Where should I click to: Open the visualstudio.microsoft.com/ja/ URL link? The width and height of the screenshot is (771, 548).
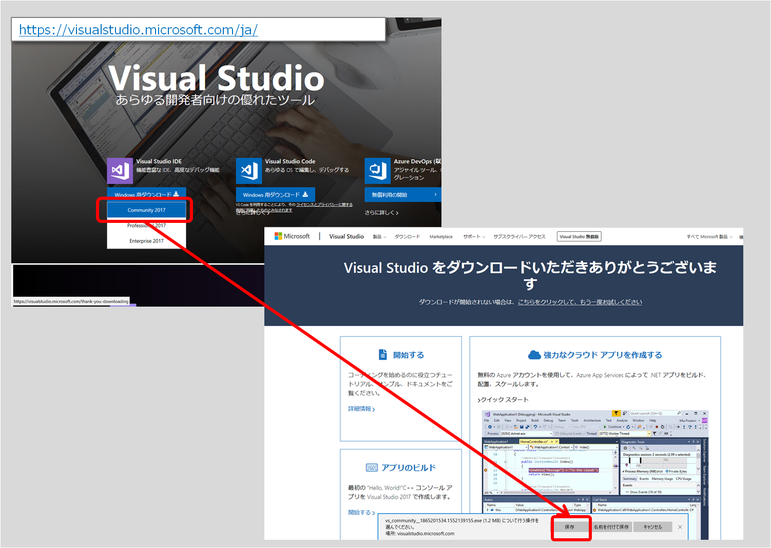138,30
